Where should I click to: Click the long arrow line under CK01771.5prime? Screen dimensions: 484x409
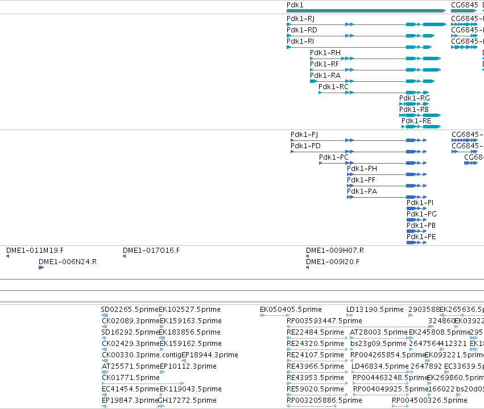[x=143, y=383]
